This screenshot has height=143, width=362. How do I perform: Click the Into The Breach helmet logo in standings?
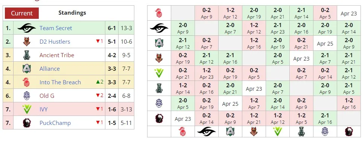tap(27, 82)
